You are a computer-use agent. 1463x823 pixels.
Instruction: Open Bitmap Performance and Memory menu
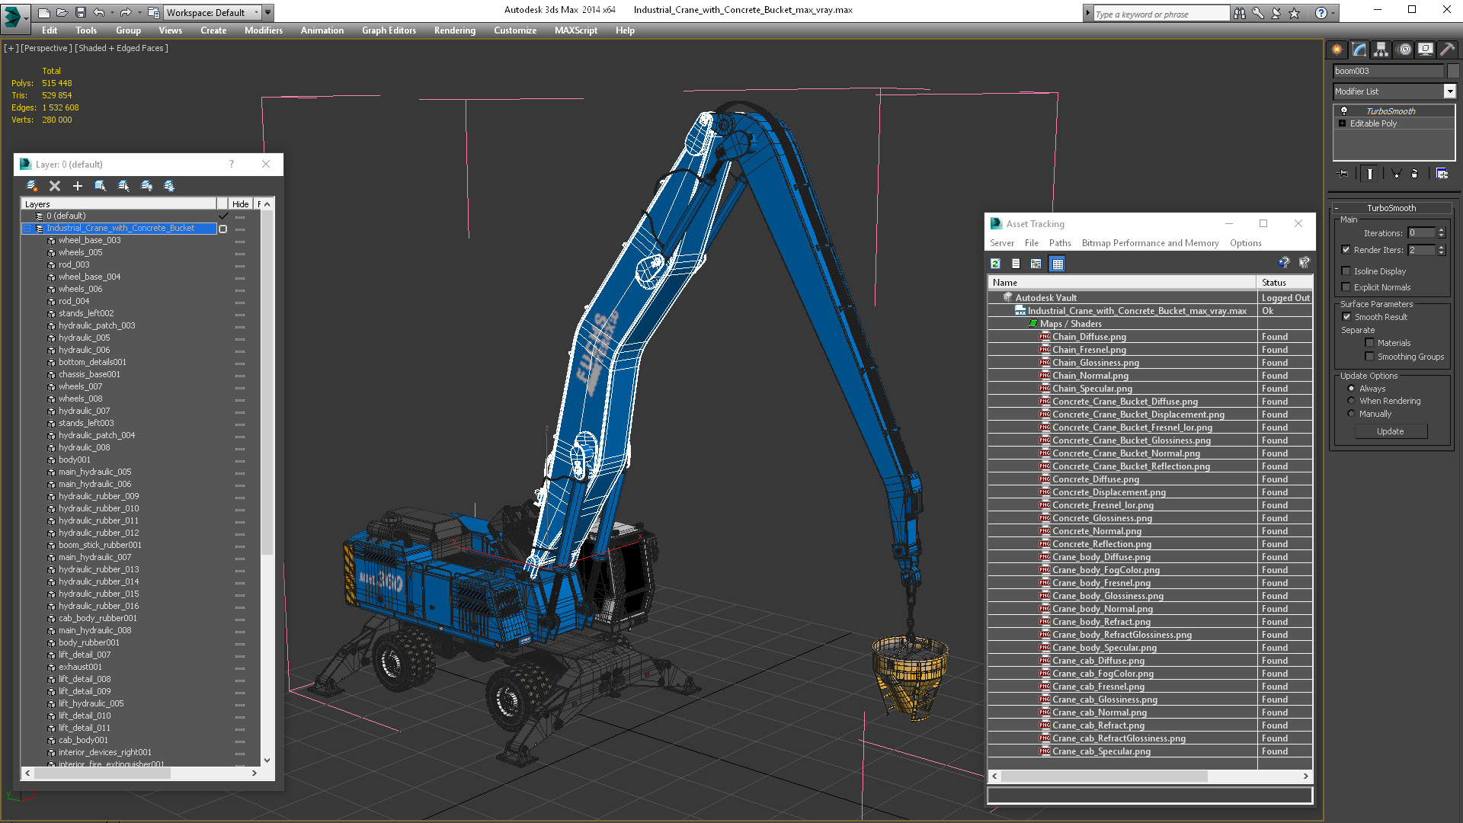coord(1150,243)
